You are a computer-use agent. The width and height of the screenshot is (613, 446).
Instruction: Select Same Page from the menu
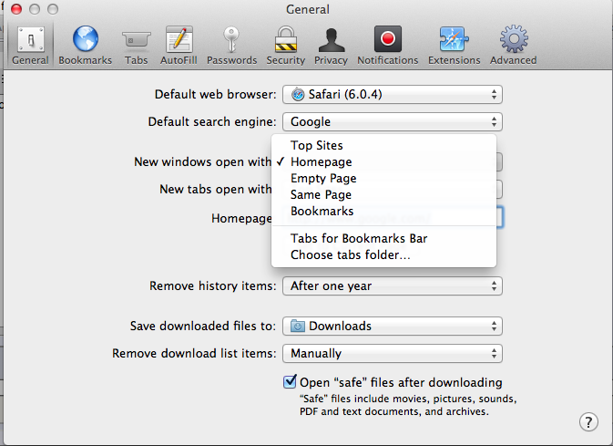(383, 194)
